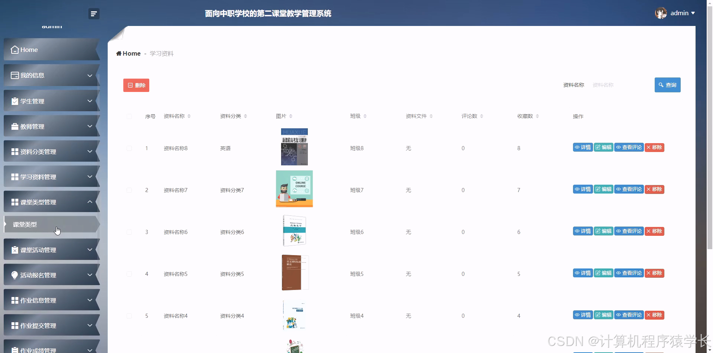Click the 课堂活动管理 clipboard icon

click(15, 250)
